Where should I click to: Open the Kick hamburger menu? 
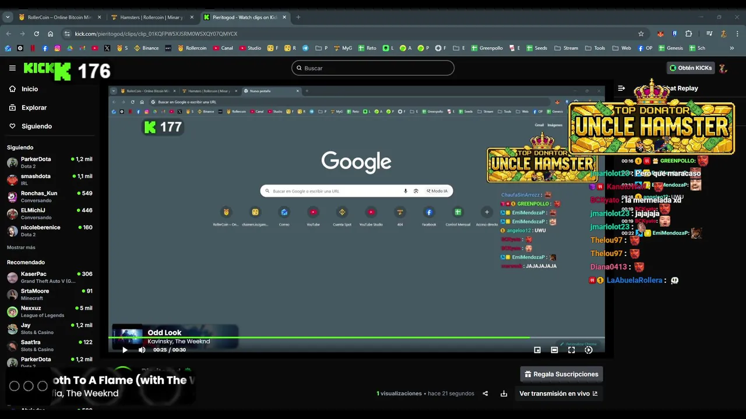click(x=12, y=68)
